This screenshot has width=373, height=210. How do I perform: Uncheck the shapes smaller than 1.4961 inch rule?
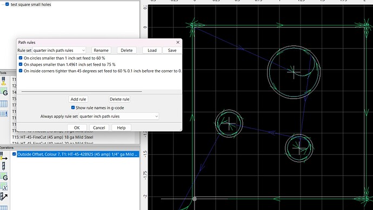click(x=21, y=64)
